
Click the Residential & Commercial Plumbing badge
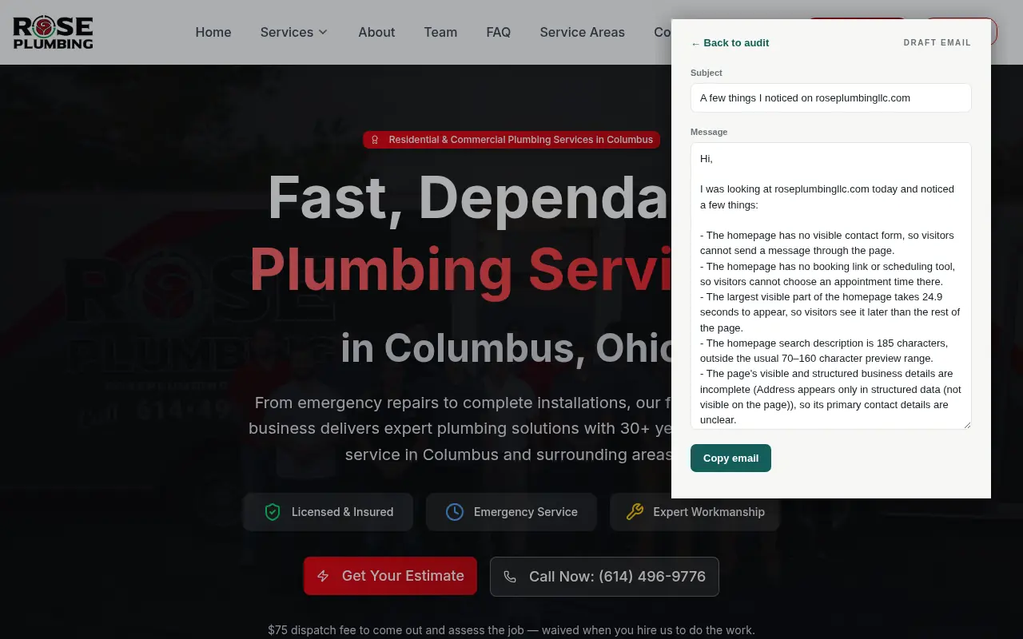[511, 140]
